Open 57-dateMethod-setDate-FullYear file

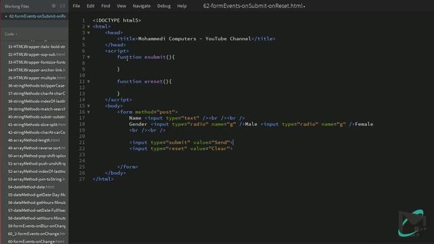(x=37, y=210)
